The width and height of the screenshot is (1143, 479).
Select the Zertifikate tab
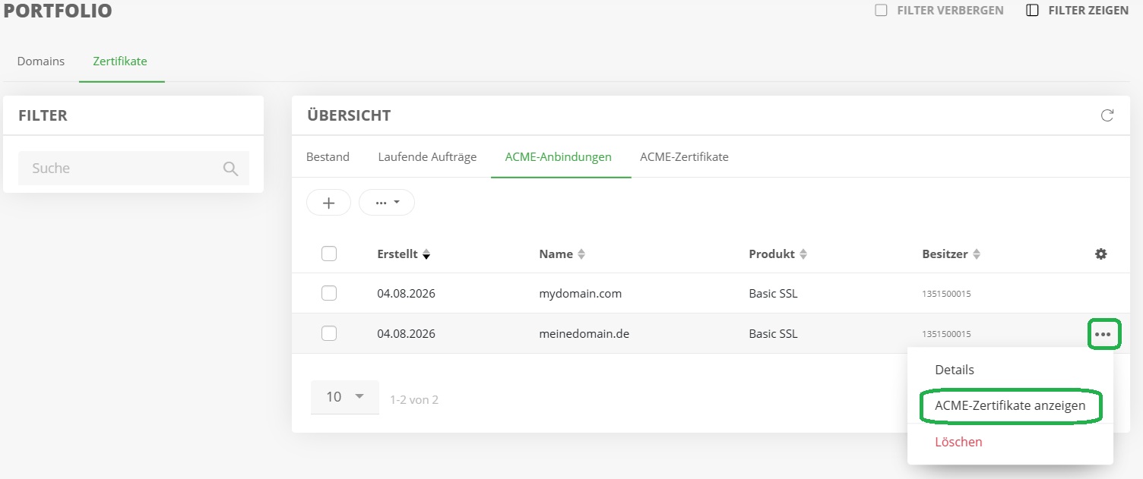coord(120,61)
